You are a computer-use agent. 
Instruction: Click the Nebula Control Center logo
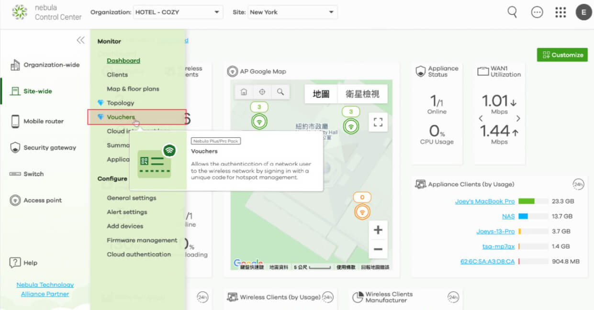[x=20, y=12]
